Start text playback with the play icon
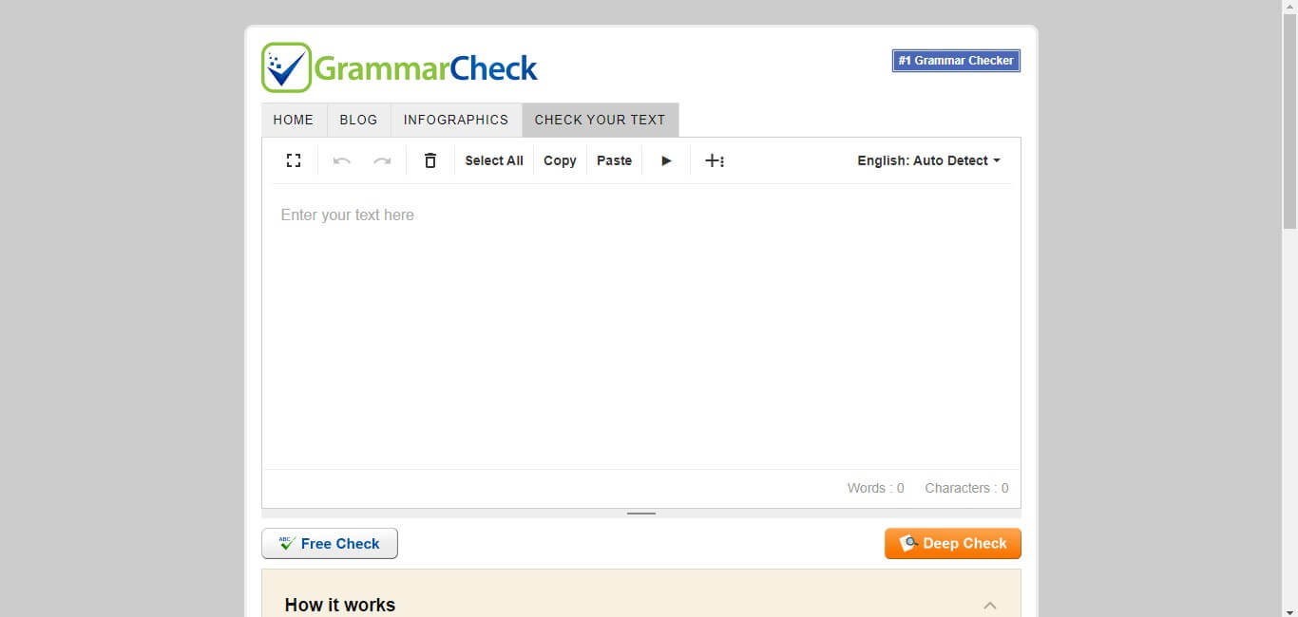The width and height of the screenshot is (1298, 617). click(x=666, y=160)
